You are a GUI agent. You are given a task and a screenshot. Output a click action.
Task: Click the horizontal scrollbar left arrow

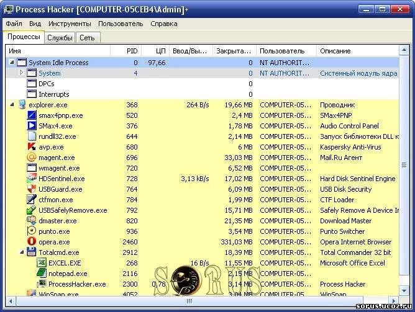click(x=11, y=301)
